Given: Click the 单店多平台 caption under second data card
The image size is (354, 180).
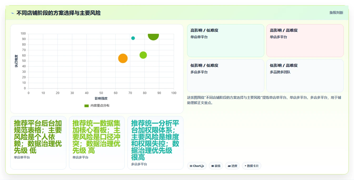Looking at the screenshot, I should tap(81, 157).
